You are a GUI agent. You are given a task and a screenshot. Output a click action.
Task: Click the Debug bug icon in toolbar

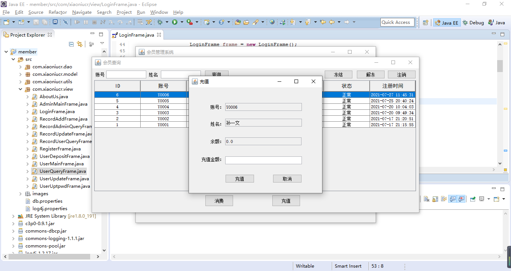point(160,22)
